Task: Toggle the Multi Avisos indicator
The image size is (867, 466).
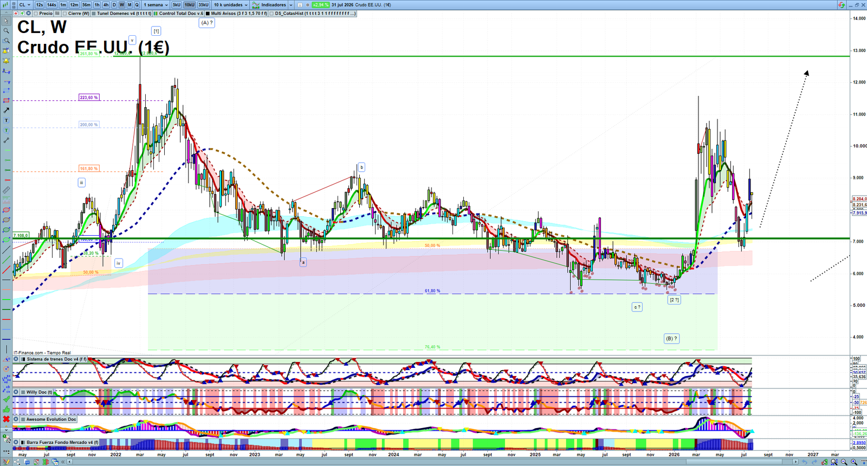Action: tap(208, 13)
